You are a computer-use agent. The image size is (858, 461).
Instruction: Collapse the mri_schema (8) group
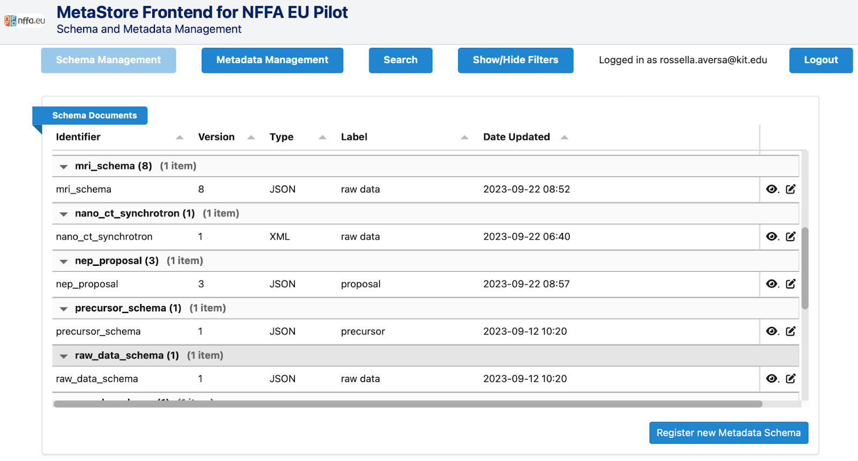pyautogui.click(x=64, y=167)
